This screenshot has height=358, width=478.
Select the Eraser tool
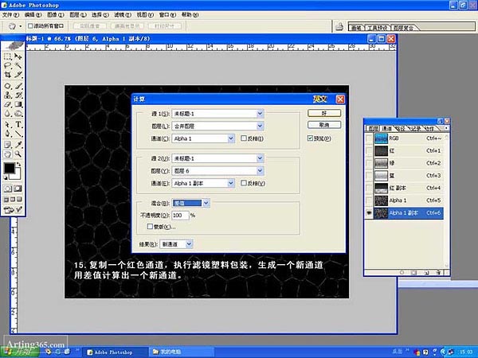point(8,104)
